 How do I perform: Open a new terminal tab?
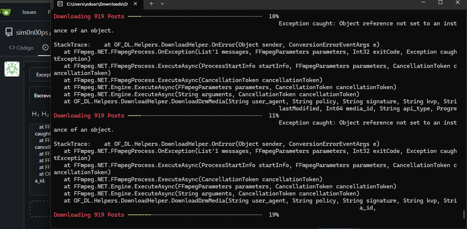[x=151, y=4]
